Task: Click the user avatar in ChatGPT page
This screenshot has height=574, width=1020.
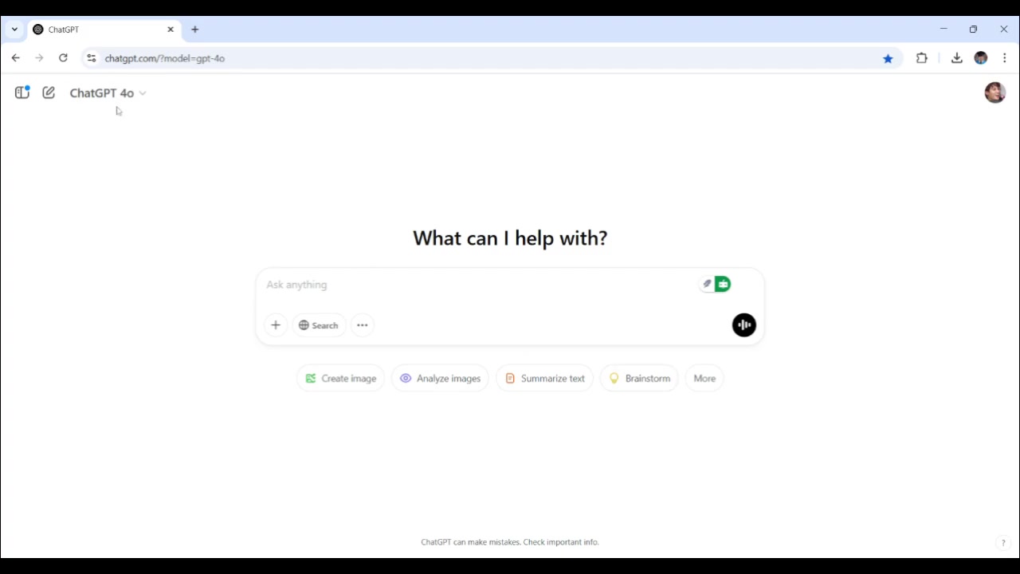Action: (x=994, y=92)
